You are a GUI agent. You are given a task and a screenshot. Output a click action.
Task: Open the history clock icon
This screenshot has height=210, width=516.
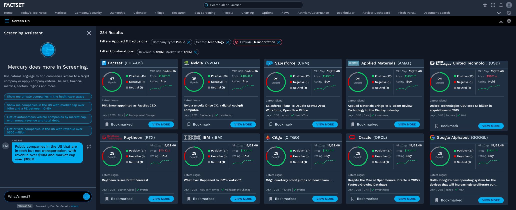[x=509, y=13]
